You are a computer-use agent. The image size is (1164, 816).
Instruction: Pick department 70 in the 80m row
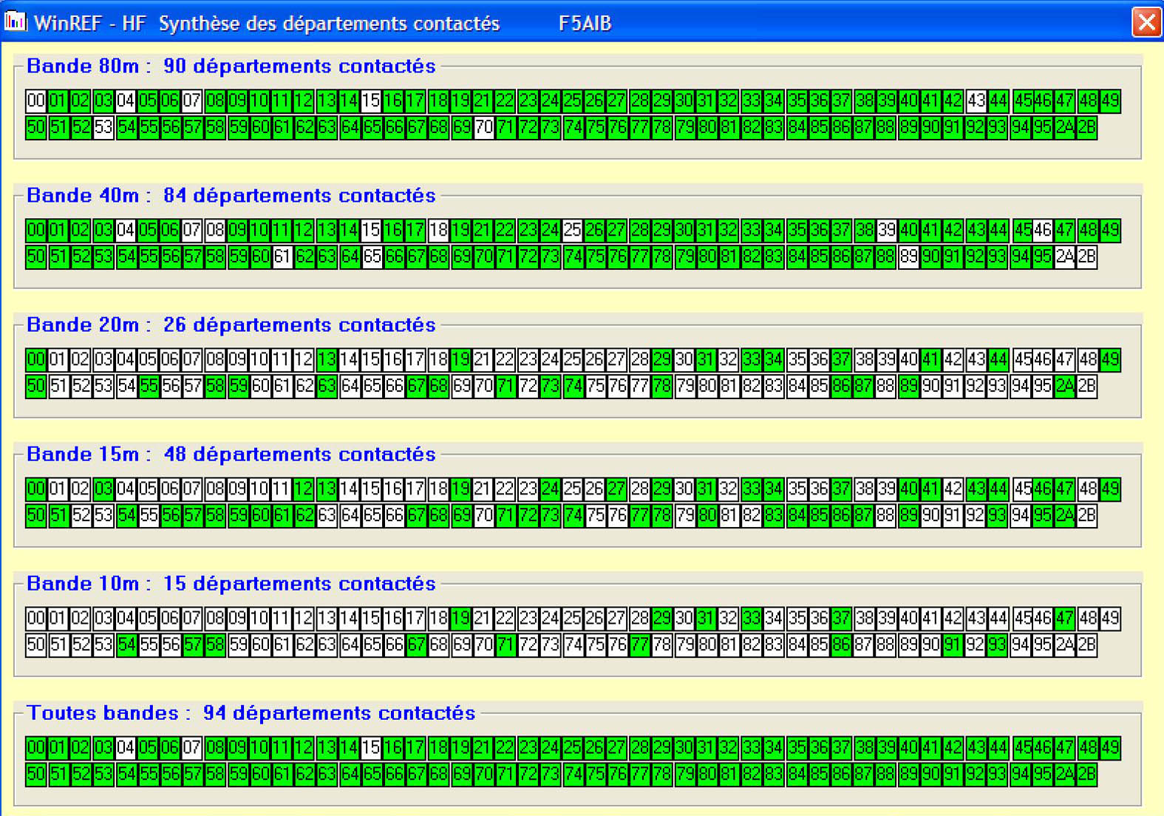pyautogui.click(x=483, y=127)
